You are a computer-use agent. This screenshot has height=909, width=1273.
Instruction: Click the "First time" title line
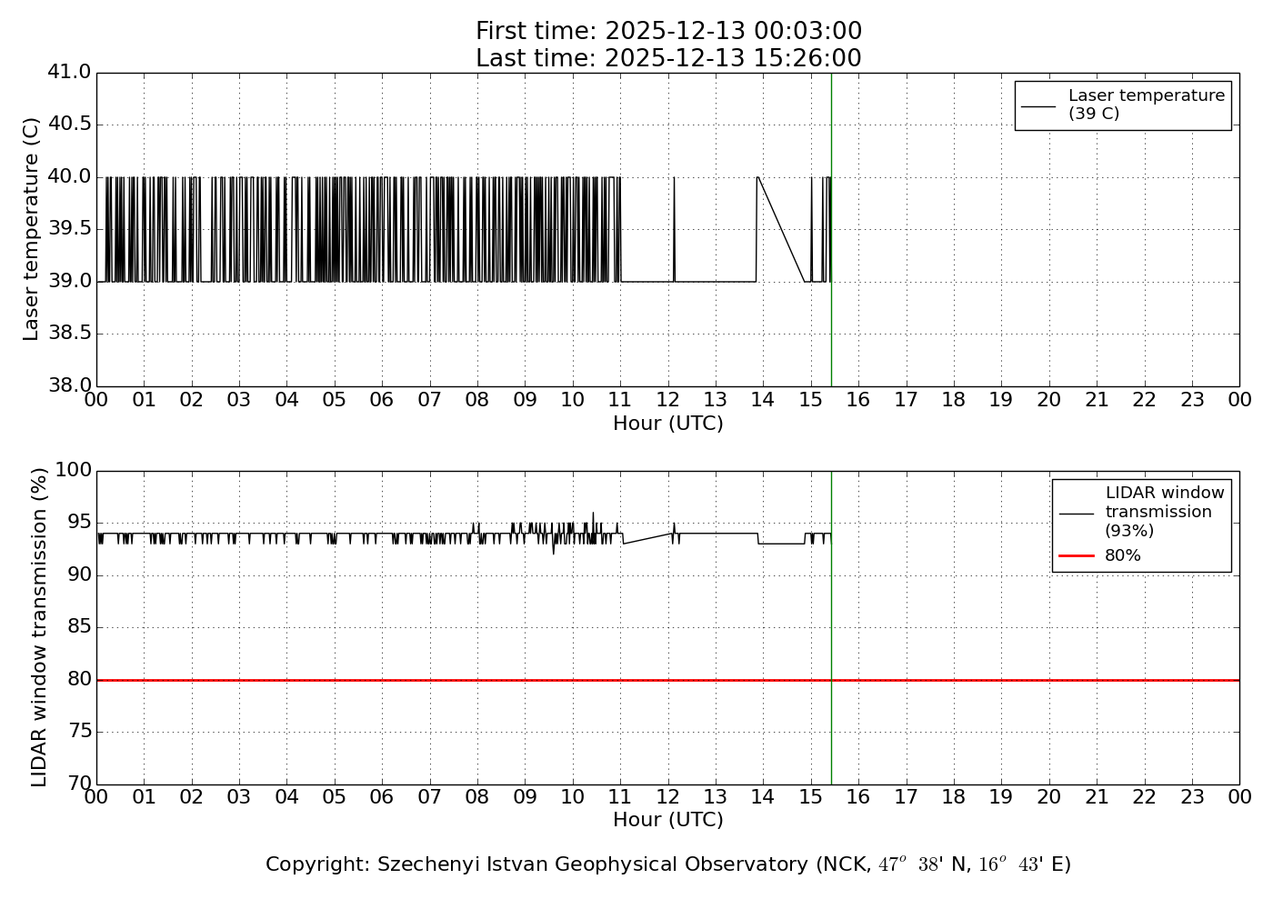(x=668, y=32)
